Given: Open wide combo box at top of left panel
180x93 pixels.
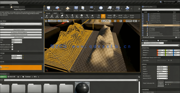Looking at the screenshot, I should point(21,24).
